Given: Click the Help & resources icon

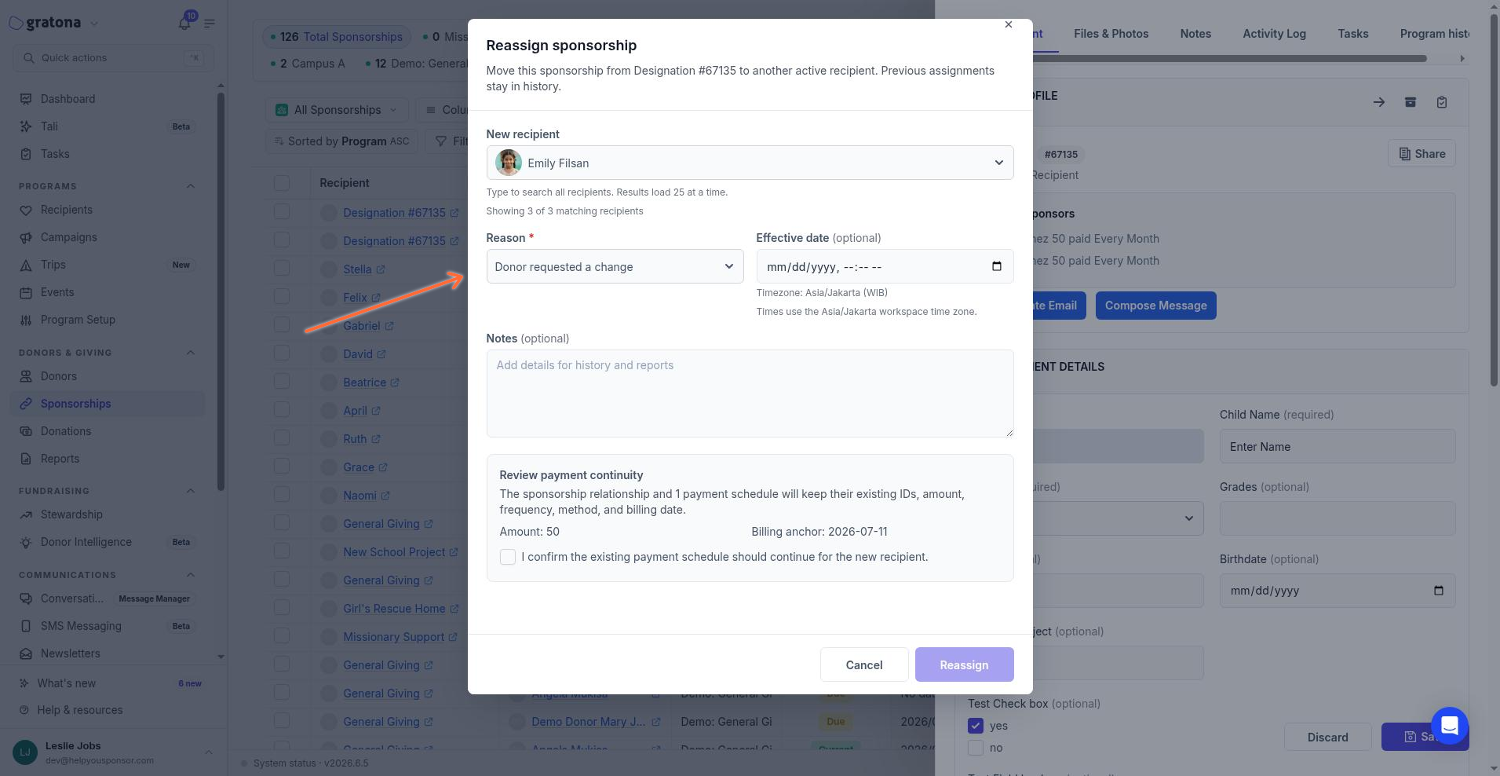Looking at the screenshot, I should pos(26,710).
